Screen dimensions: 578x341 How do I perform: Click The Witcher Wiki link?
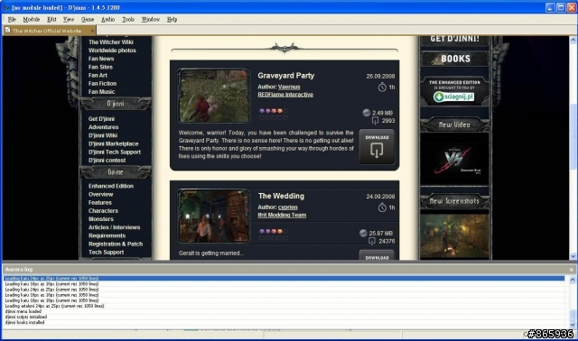click(x=110, y=42)
